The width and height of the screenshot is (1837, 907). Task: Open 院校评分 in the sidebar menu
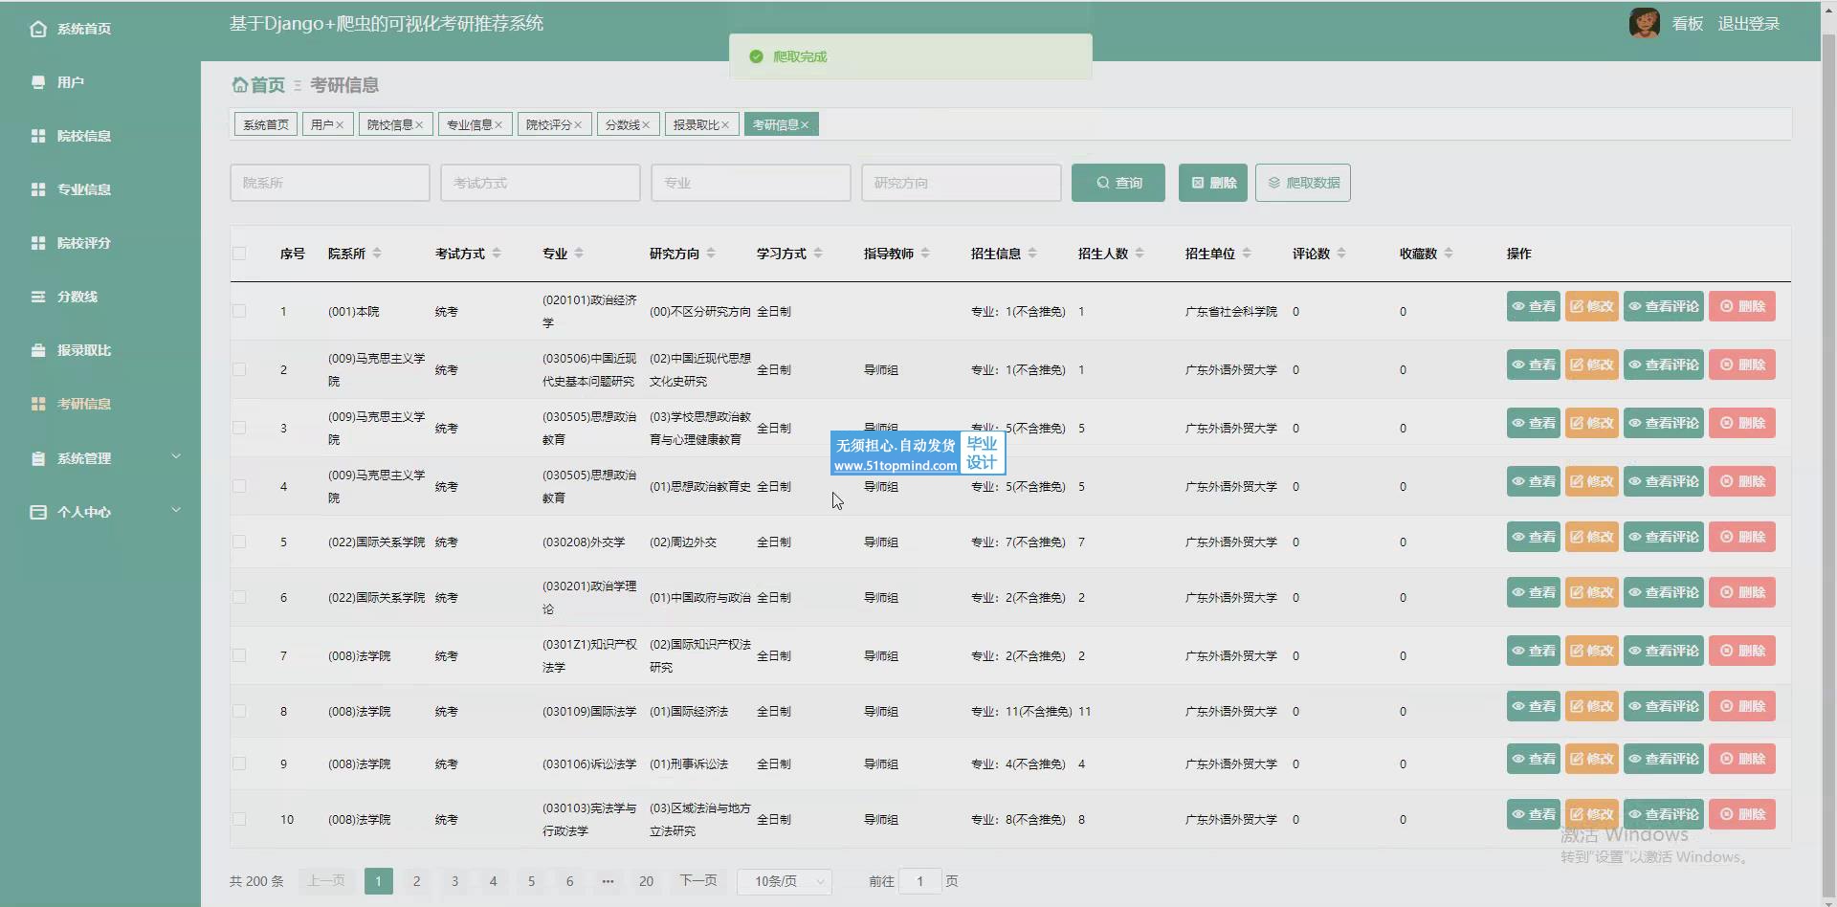pyautogui.click(x=83, y=243)
